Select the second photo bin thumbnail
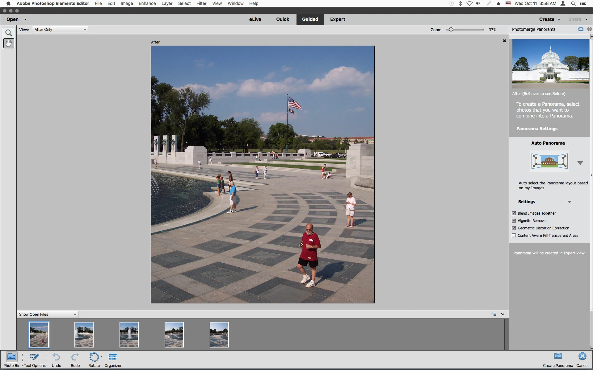The image size is (593, 370). coord(84,335)
